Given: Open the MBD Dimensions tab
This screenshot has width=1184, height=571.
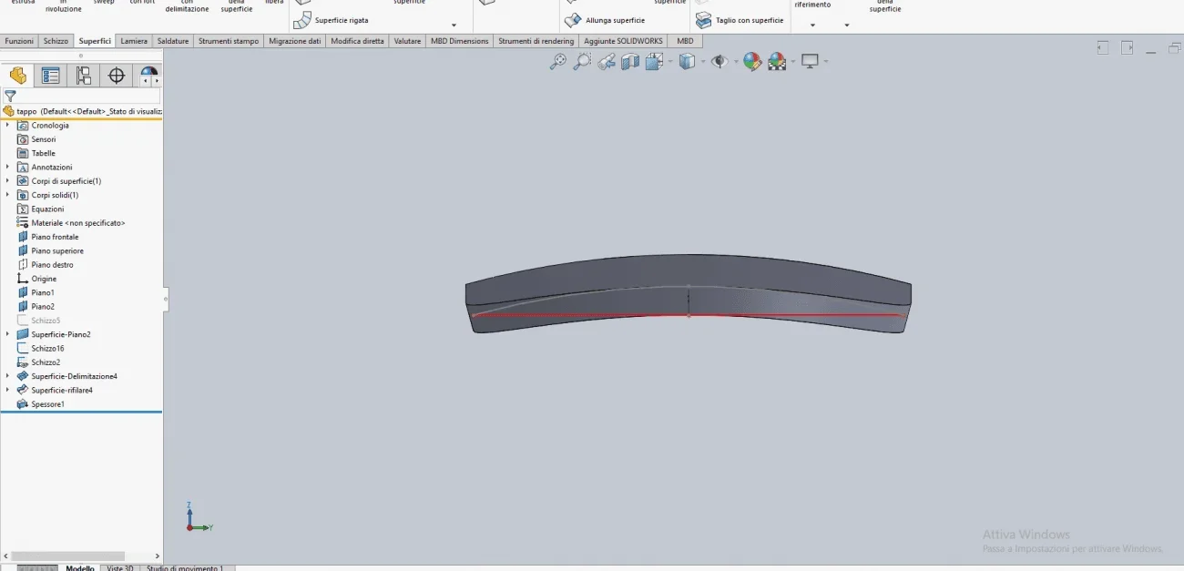Looking at the screenshot, I should click(x=460, y=41).
